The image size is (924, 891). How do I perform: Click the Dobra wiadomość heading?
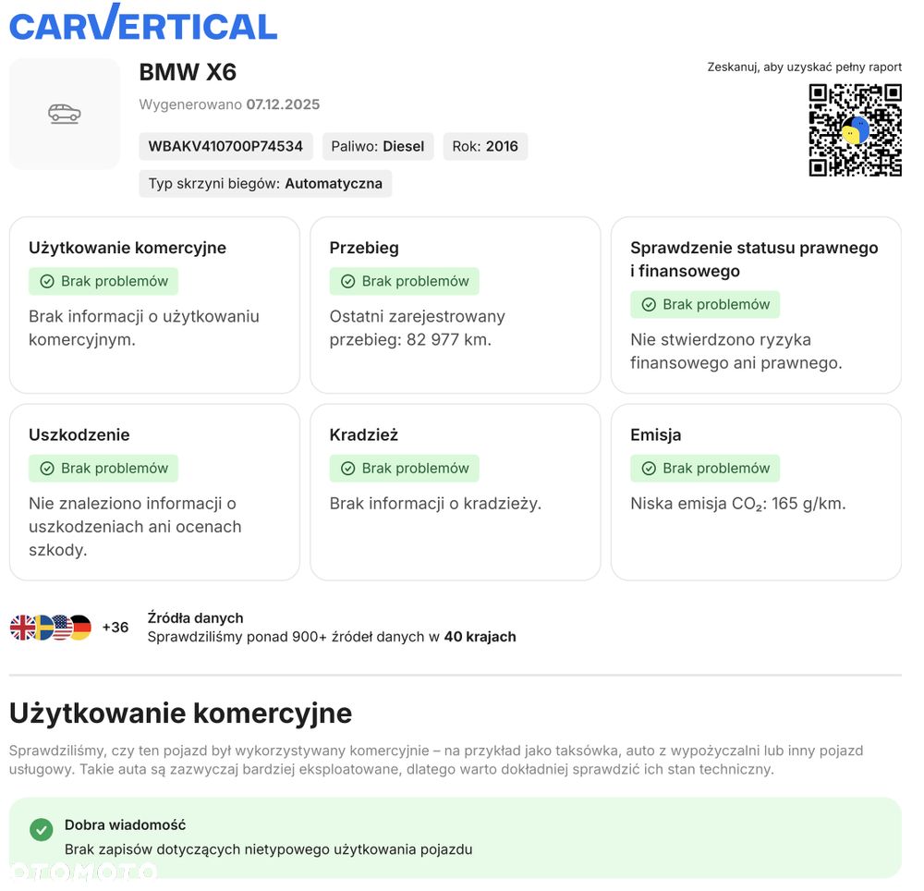[x=125, y=825]
